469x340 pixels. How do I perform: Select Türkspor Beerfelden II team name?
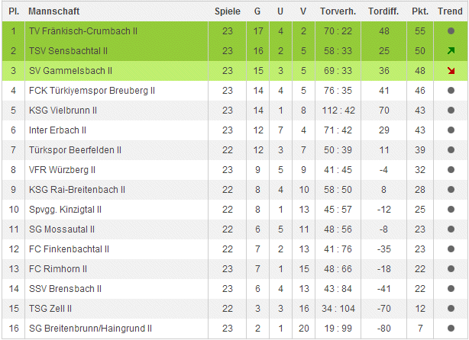click(75, 149)
